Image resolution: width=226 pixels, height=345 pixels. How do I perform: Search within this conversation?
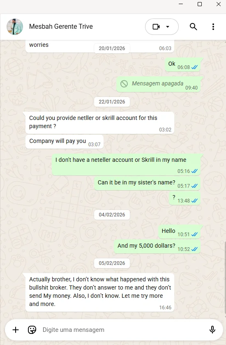point(193,27)
